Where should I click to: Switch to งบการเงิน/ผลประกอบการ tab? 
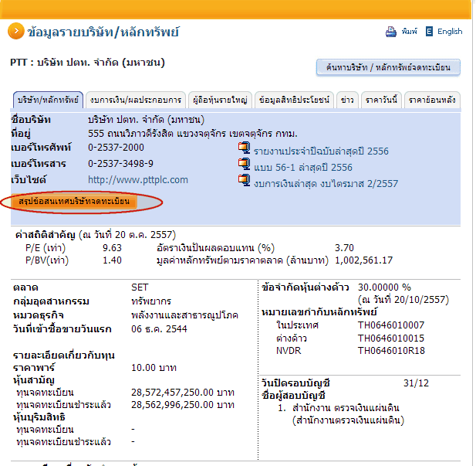pyautogui.click(x=135, y=100)
